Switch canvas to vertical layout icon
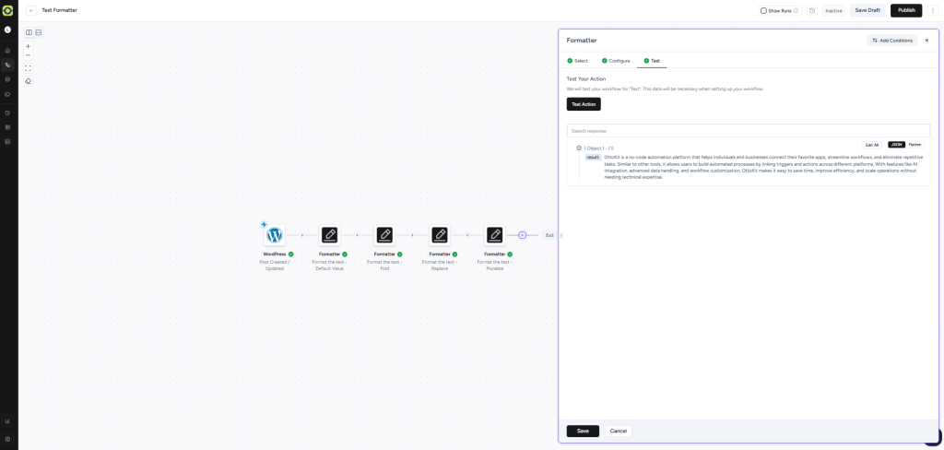The height and width of the screenshot is (450, 944). click(38, 32)
